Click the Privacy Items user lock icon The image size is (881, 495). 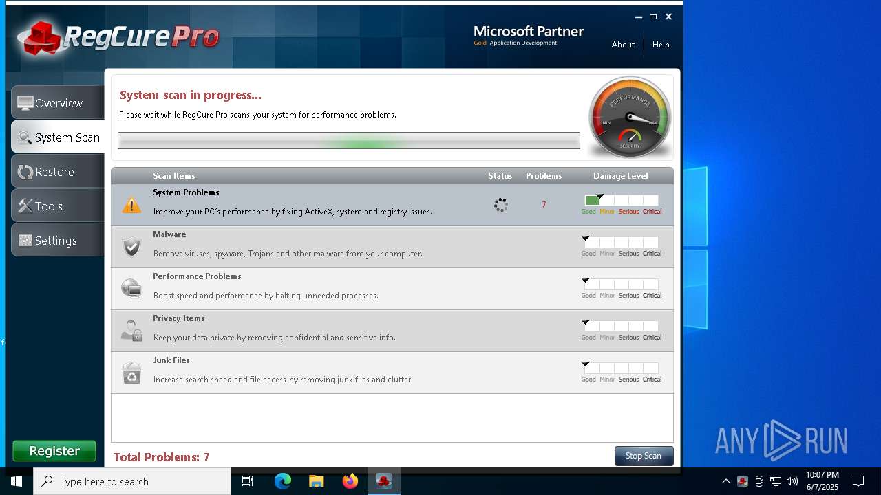click(131, 331)
